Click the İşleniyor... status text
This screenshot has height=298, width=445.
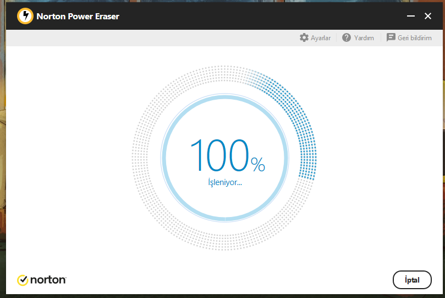pyautogui.click(x=225, y=182)
